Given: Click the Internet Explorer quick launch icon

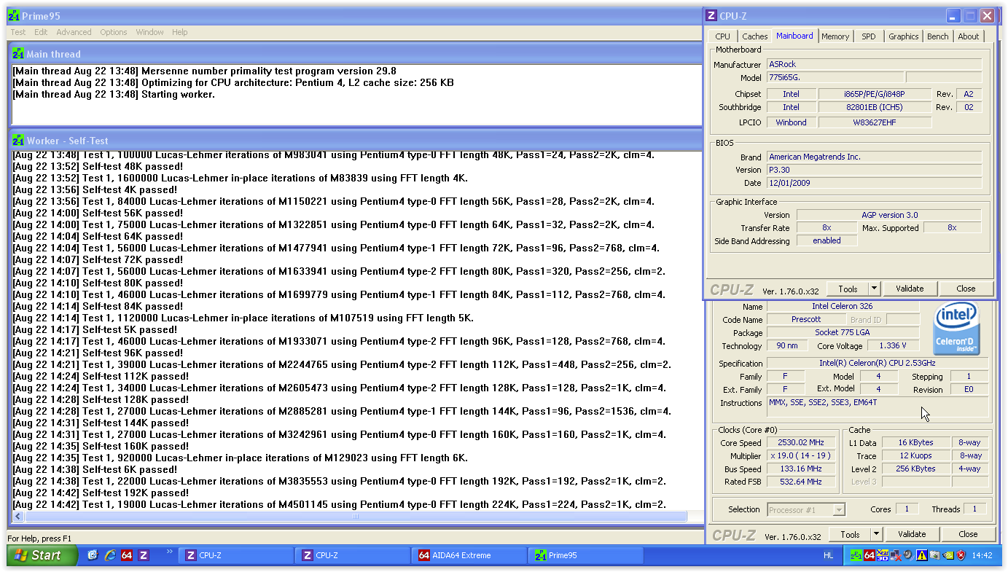Looking at the screenshot, I should pos(109,555).
